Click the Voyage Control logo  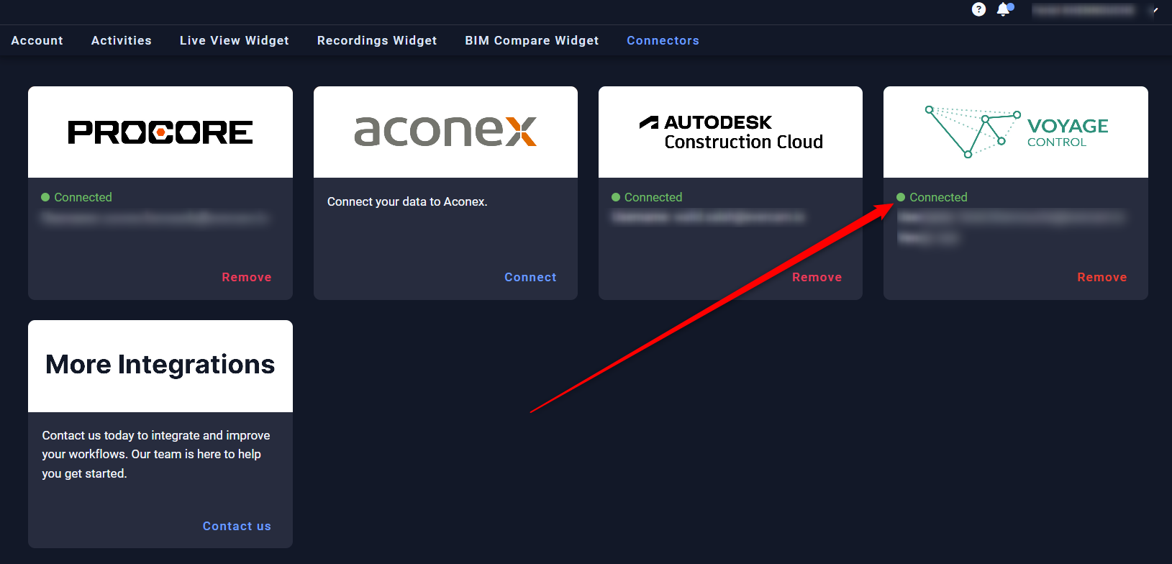pos(1016,132)
